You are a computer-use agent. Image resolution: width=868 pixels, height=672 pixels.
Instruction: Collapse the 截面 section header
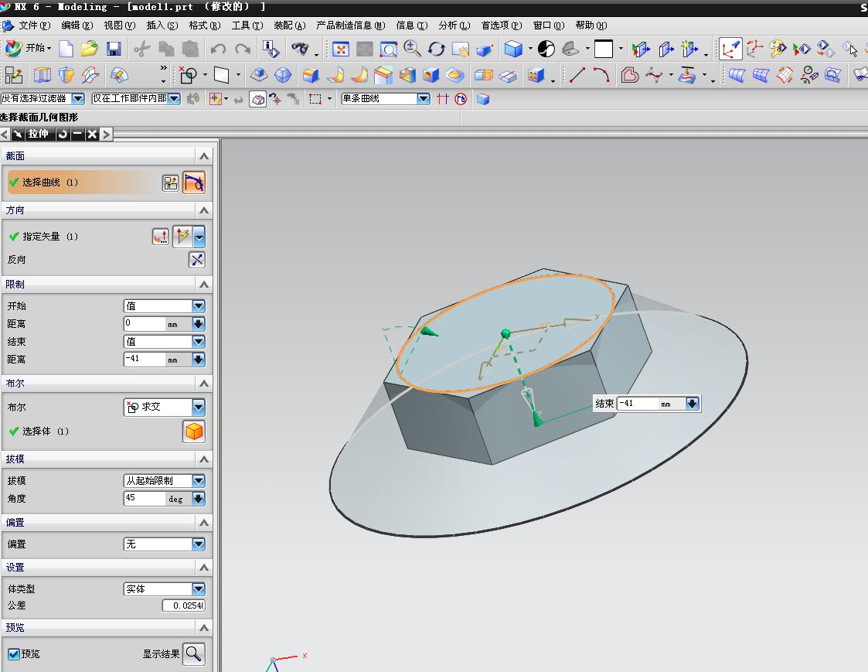click(x=203, y=156)
